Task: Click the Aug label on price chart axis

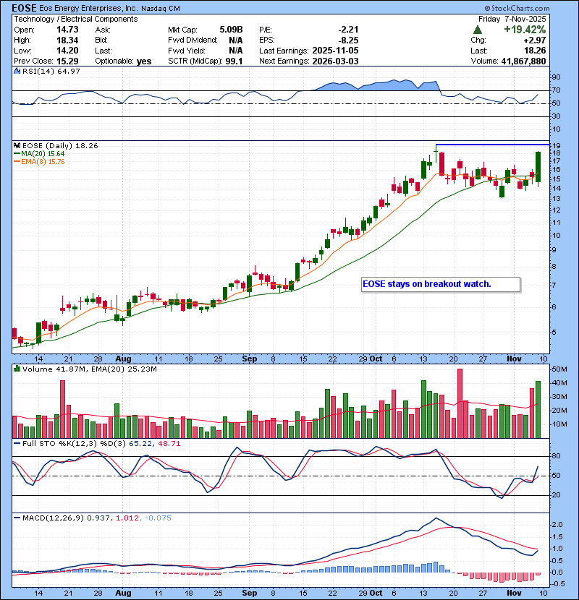Action: 123,359
